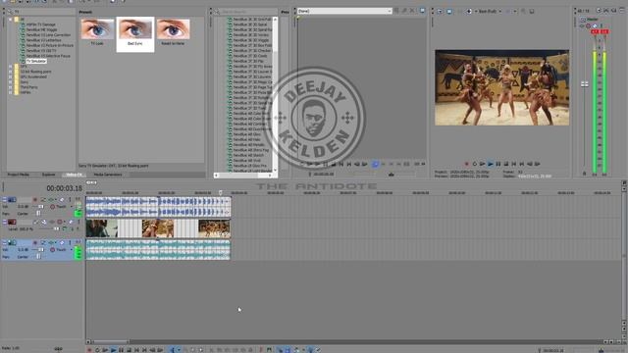Click the Video FX search field
This screenshot has width=628, height=353.
[x=44, y=12]
